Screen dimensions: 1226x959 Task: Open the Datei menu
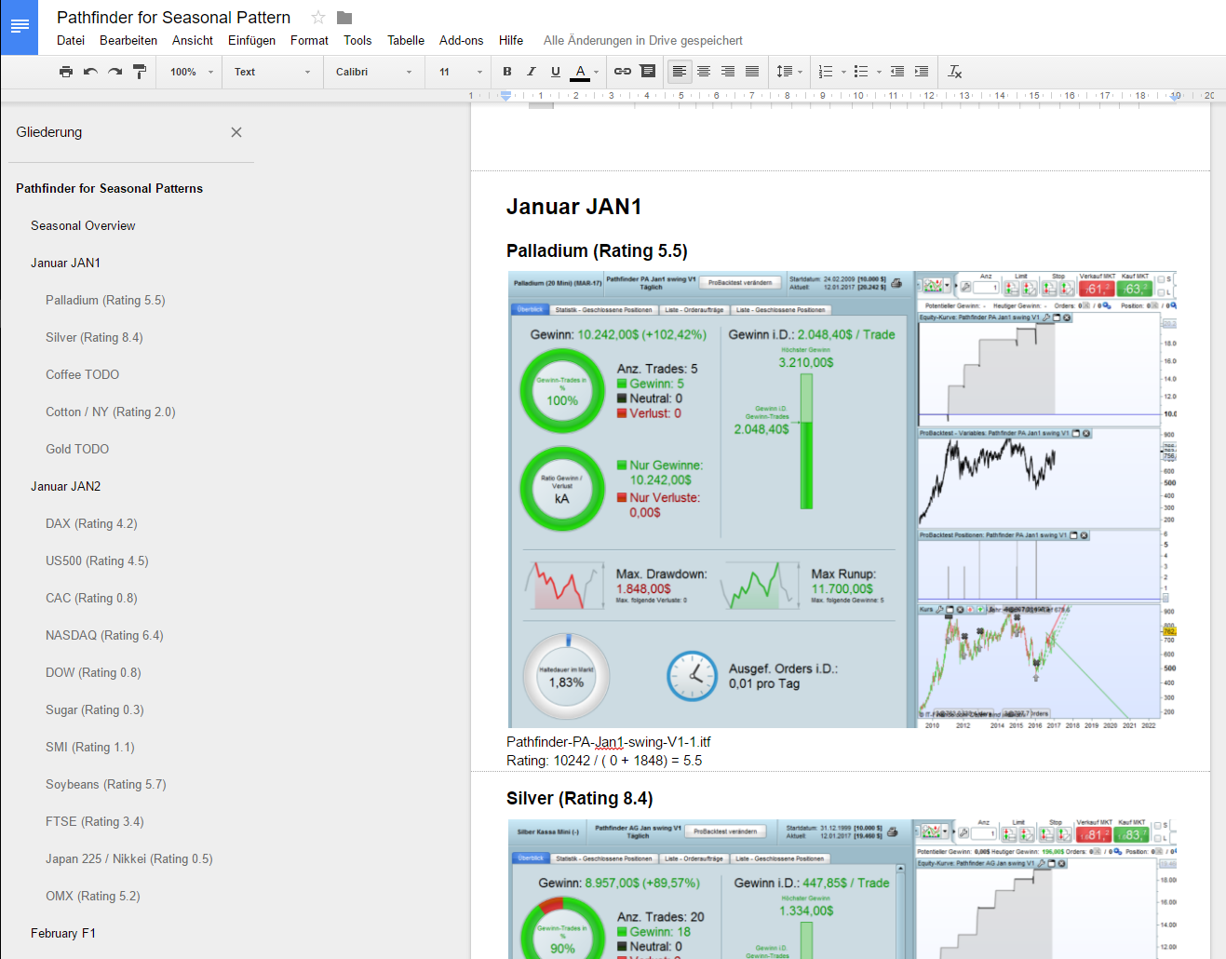point(71,40)
